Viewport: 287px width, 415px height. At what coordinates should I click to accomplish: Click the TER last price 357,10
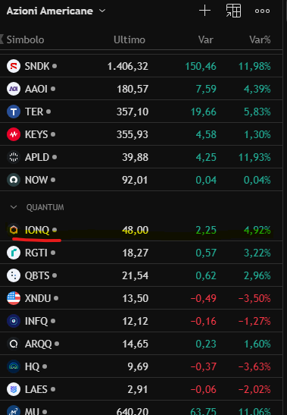(x=133, y=112)
